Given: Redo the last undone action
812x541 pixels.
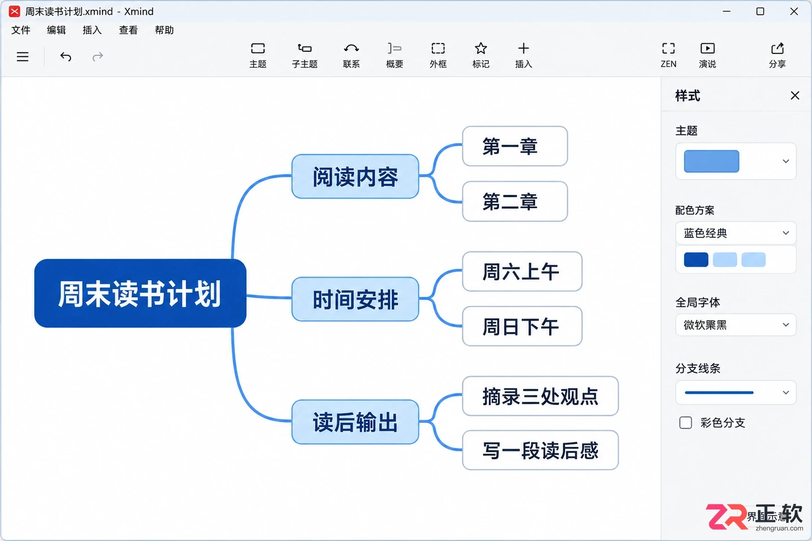Looking at the screenshot, I should pyautogui.click(x=98, y=56).
